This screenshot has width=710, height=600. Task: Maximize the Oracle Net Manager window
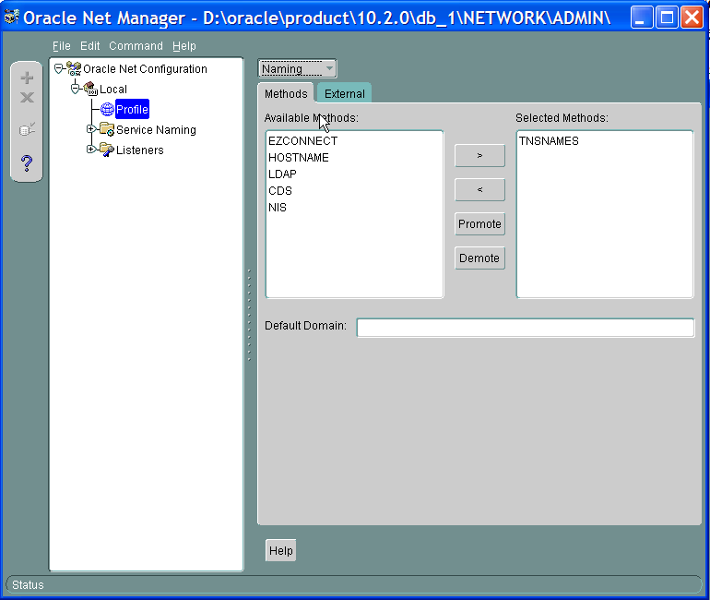point(667,18)
